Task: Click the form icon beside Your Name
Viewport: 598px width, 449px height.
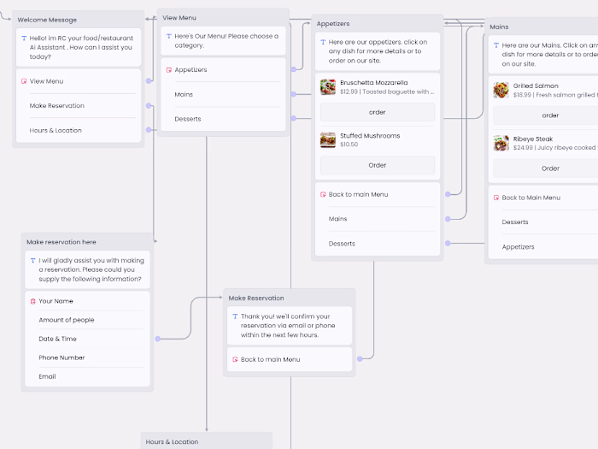Action: click(x=32, y=301)
